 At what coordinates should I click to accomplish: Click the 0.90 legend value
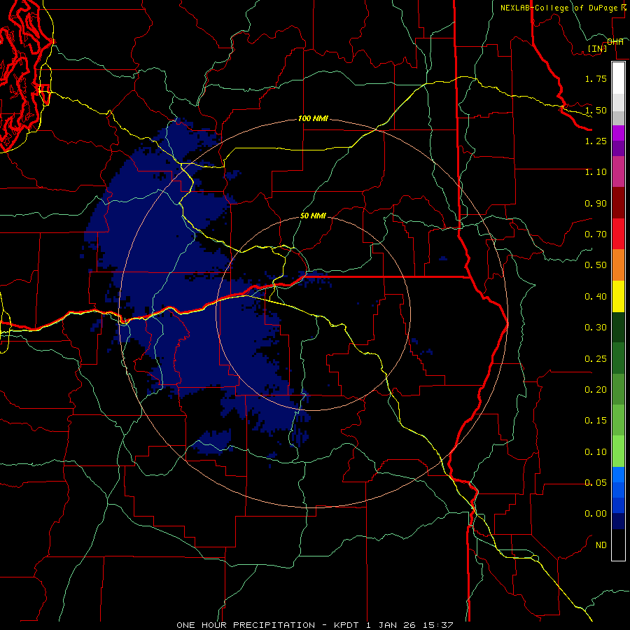pos(596,203)
